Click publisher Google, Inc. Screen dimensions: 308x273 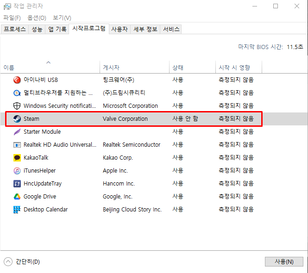click(118, 197)
